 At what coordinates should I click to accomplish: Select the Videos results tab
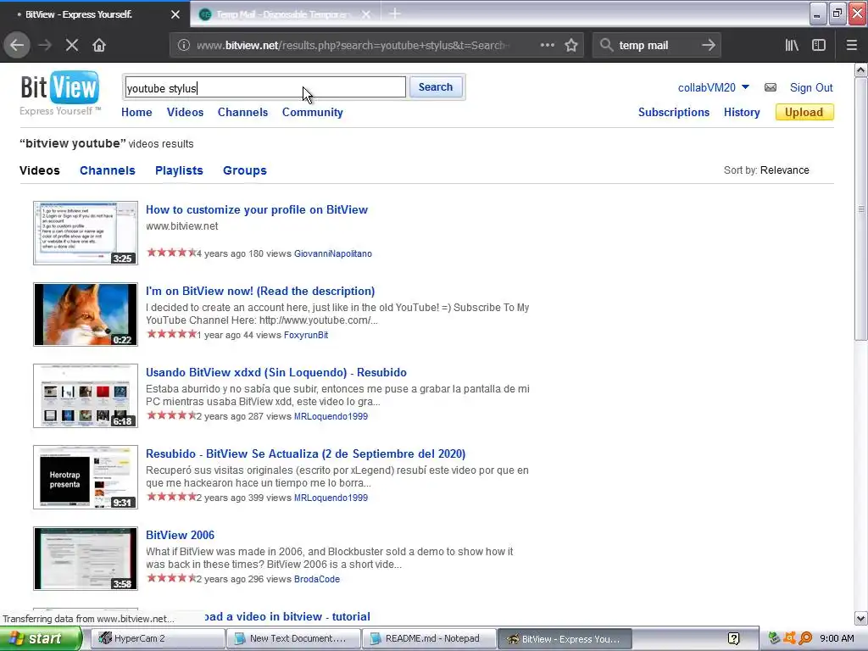point(39,170)
